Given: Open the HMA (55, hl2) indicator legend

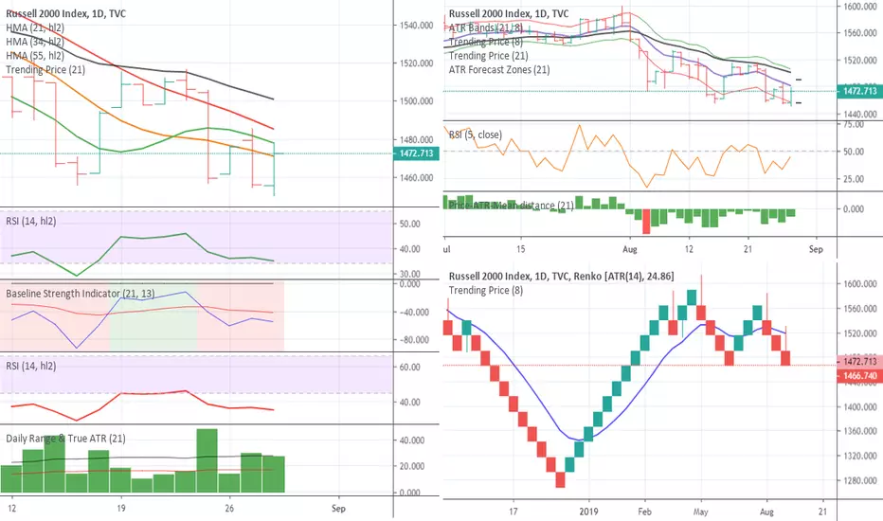Looking at the screenshot, I should click(35, 56).
